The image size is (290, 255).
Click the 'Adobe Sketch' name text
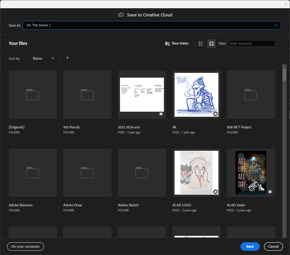pyautogui.click(x=128, y=205)
